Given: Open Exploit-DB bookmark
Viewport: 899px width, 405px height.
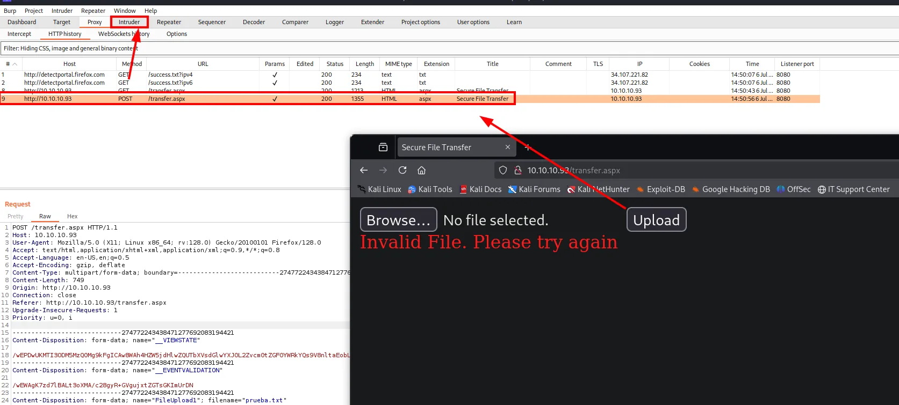Looking at the screenshot, I should pyautogui.click(x=661, y=189).
